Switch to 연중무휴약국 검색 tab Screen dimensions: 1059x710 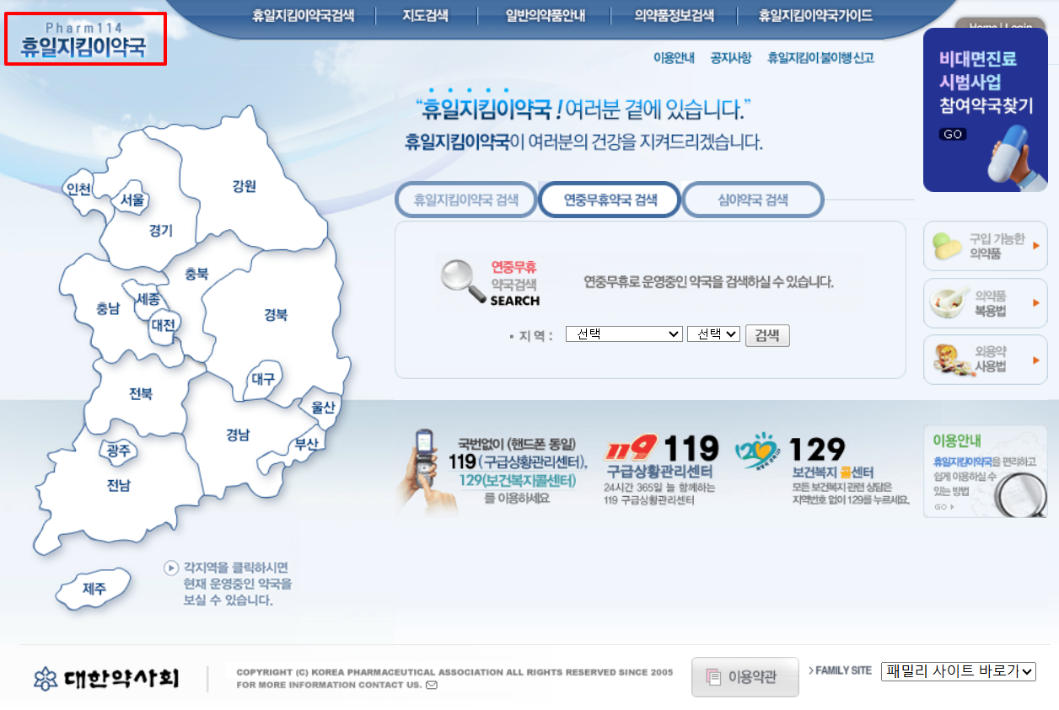(x=610, y=200)
